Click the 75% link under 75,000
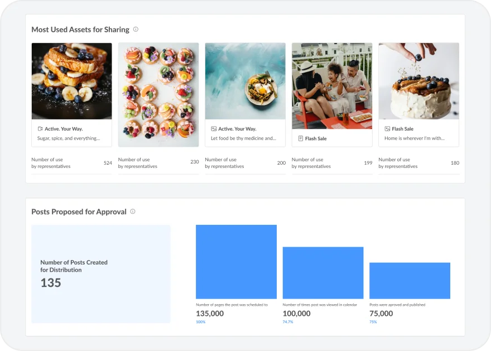 click(x=373, y=322)
